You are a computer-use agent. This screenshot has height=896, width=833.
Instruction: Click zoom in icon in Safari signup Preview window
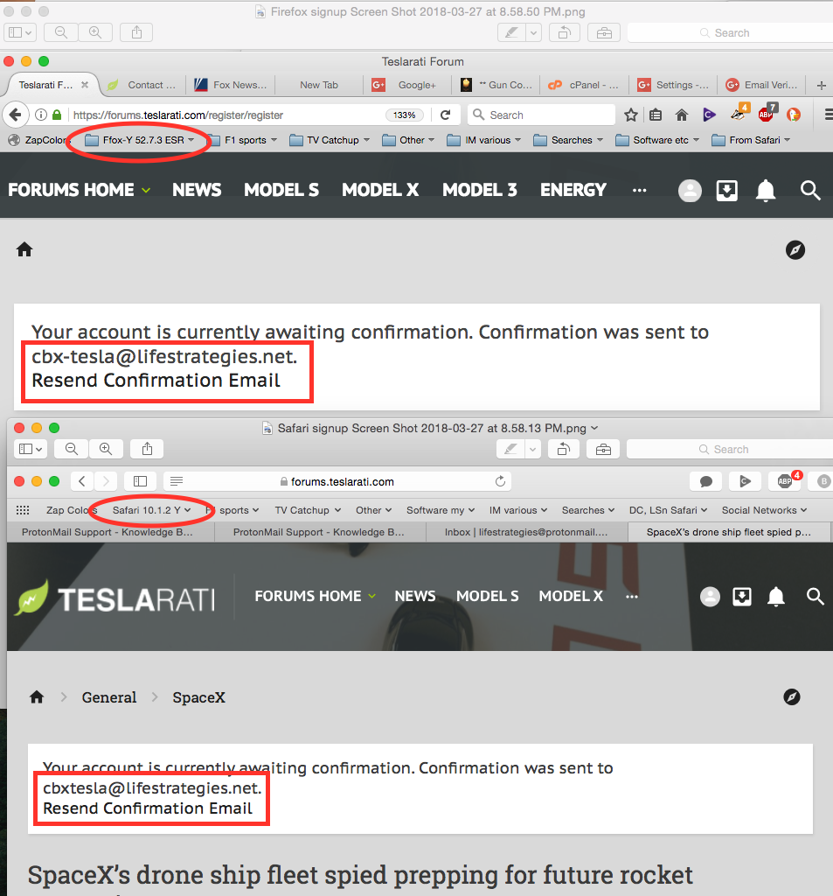coord(106,449)
